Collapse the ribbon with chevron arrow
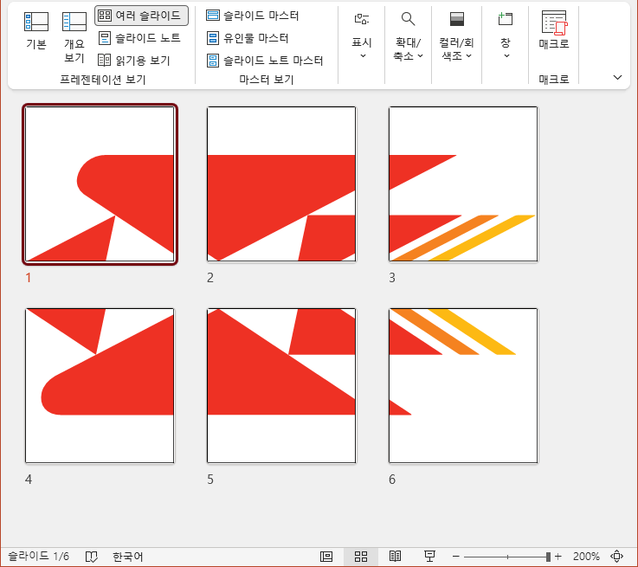This screenshot has width=638, height=567. coord(617,77)
